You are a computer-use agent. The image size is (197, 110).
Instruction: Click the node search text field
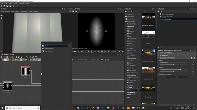55,43
